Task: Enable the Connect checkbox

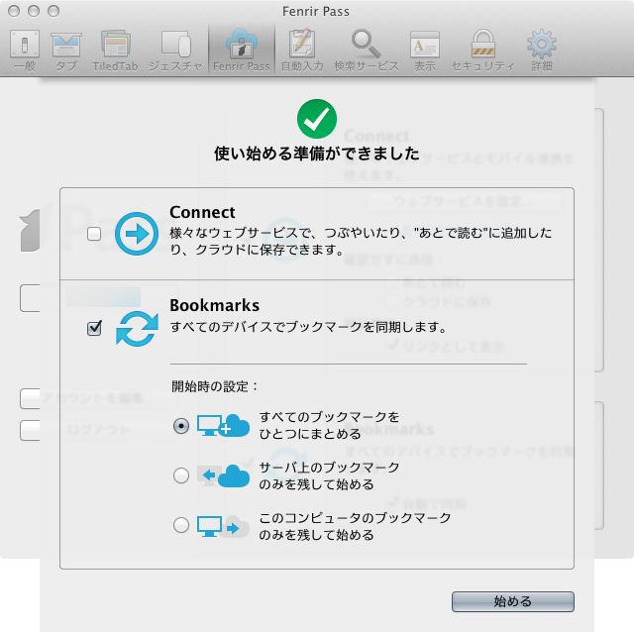Action: tap(94, 234)
